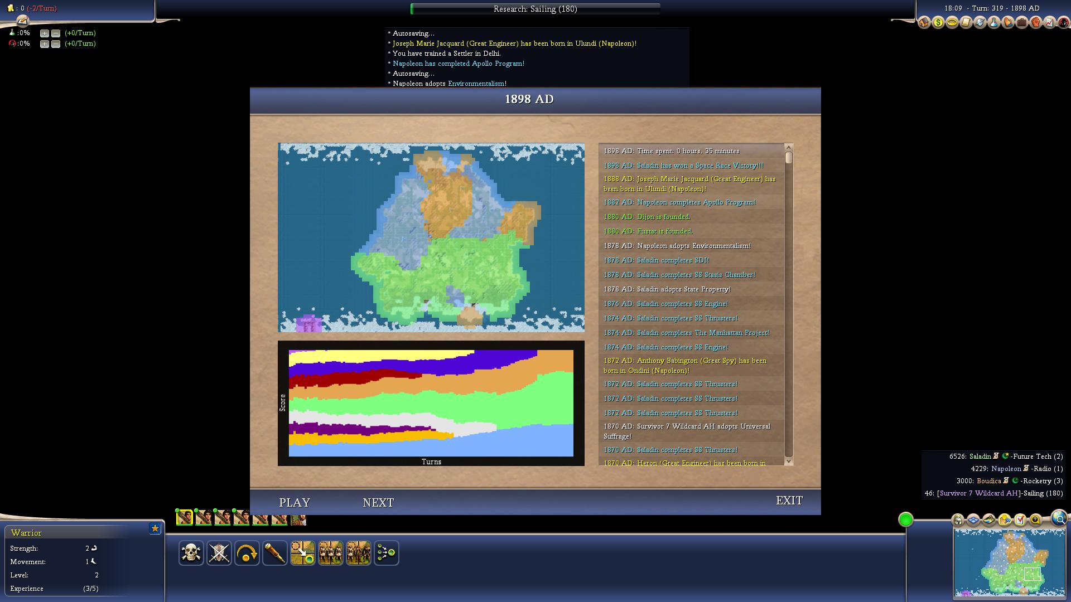Click NEXT in the replay dialog

tap(378, 502)
